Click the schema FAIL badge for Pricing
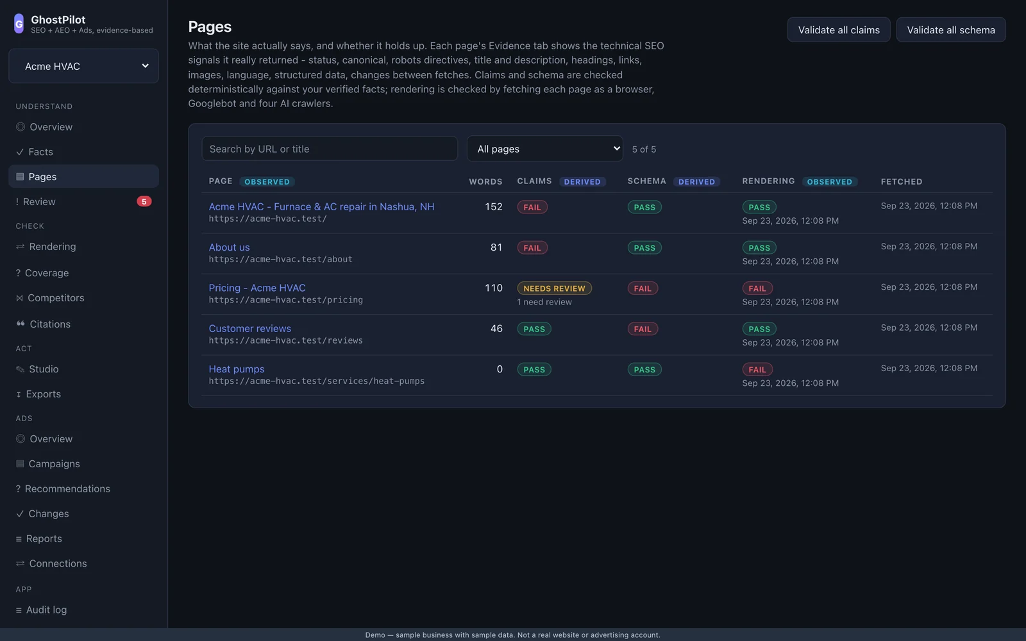The width and height of the screenshot is (1026, 641). pyautogui.click(x=643, y=288)
